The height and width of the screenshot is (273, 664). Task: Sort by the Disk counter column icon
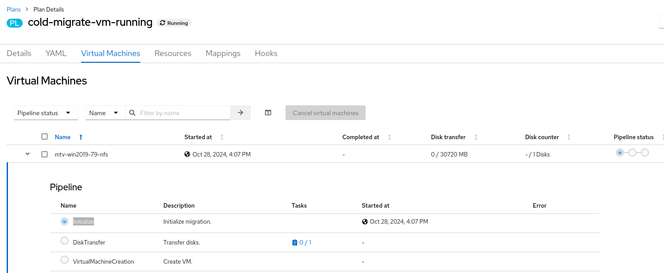pos(569,137)
